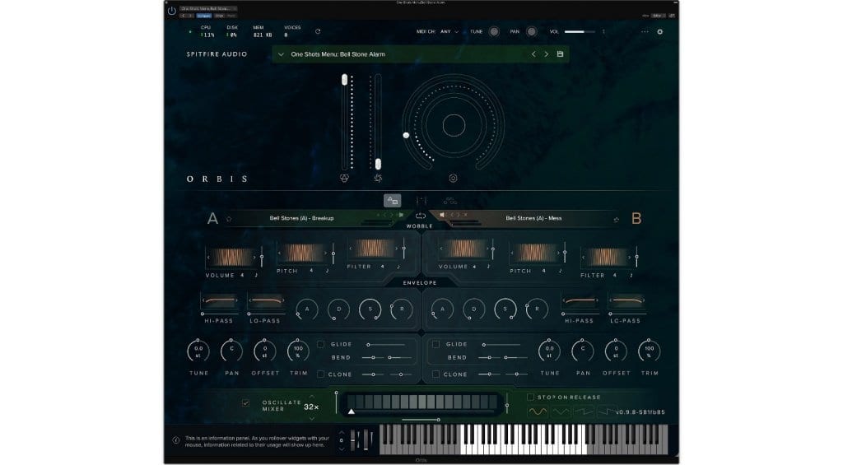Click the note icon next to layer B FILTER
This screenshot has width=843, height=465.
[x=631, y=275]
